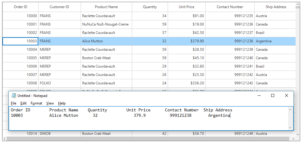The image size is (301, 142).
Task: Sort grid by Order ID column header
Action: click(x=20, y=7)
